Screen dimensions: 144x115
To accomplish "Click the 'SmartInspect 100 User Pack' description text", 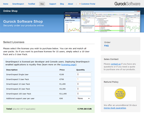I will coord(19,94).
